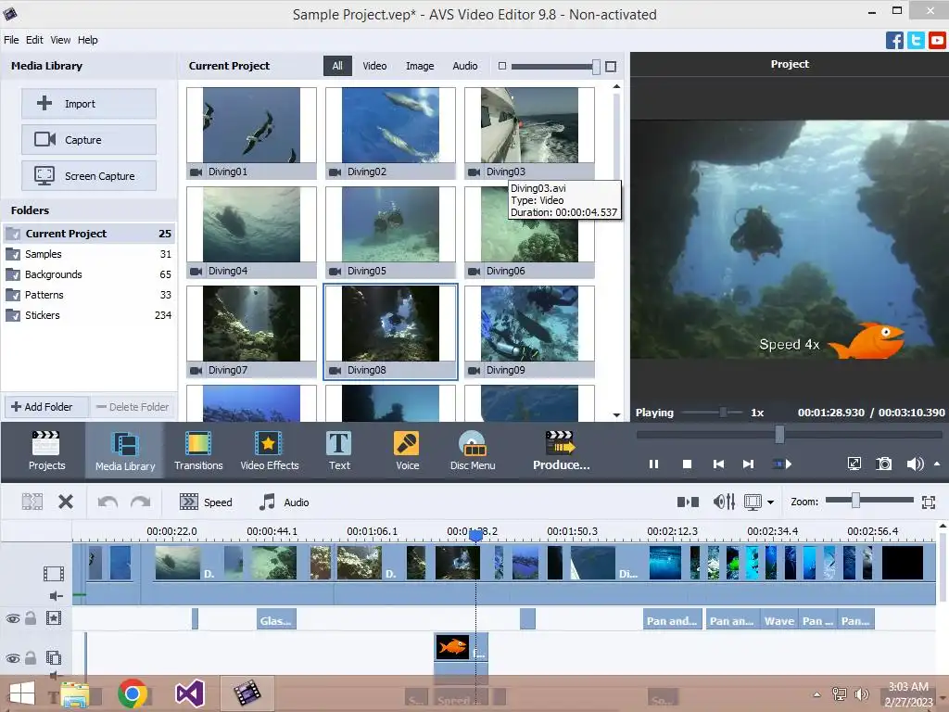The height and width of the screenshot is (712, 949).
Task: Switch preview to full screen
Action: tap(854, 464)
